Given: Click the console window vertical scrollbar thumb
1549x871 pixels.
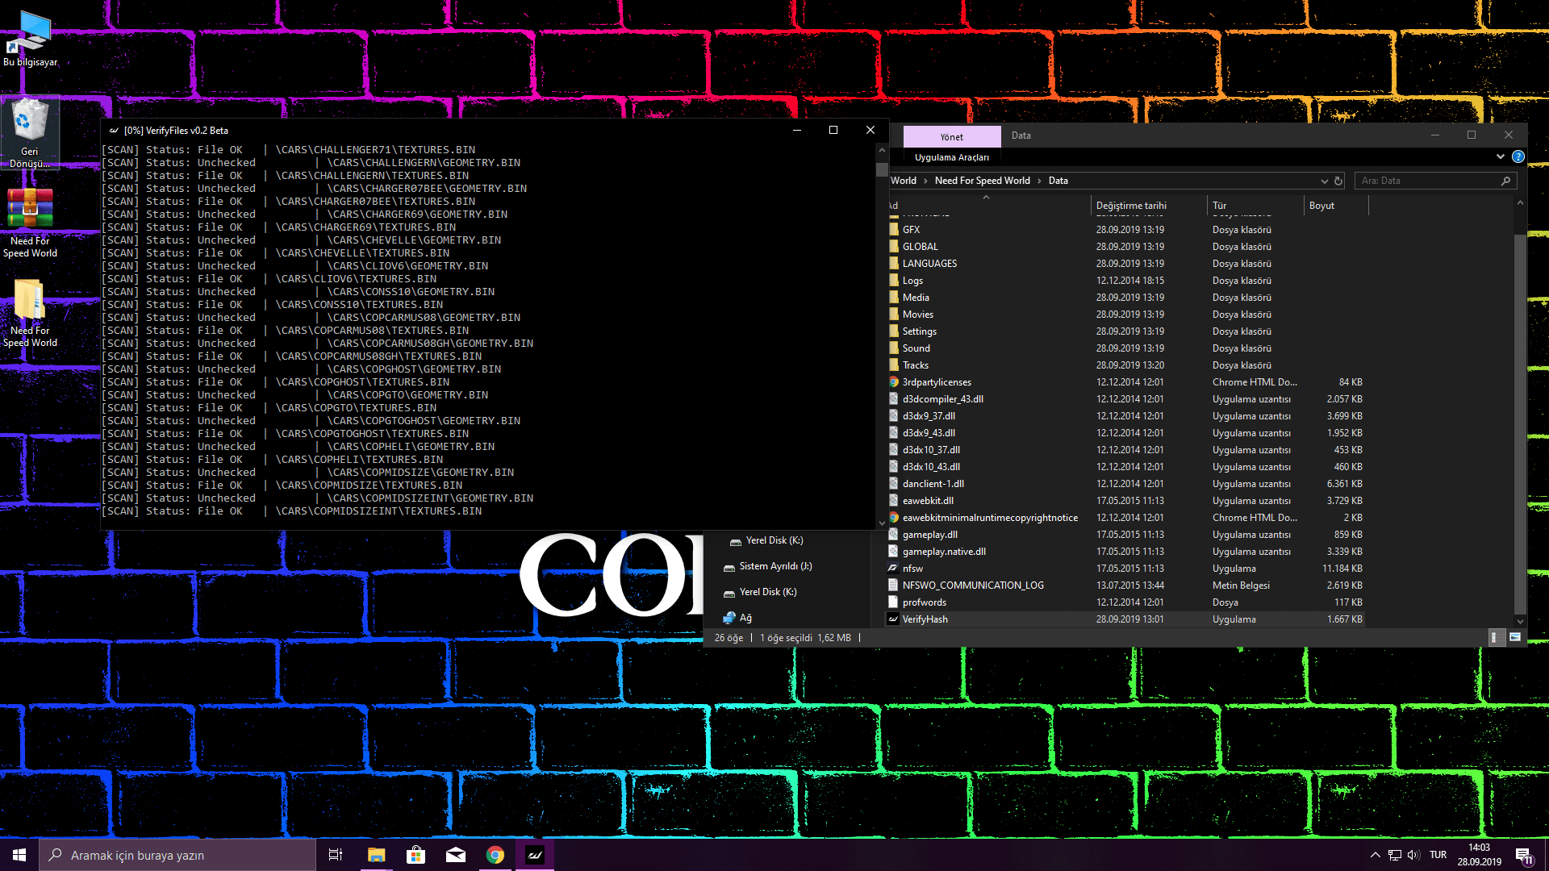Looking at the screenshot, I should 882,169.
